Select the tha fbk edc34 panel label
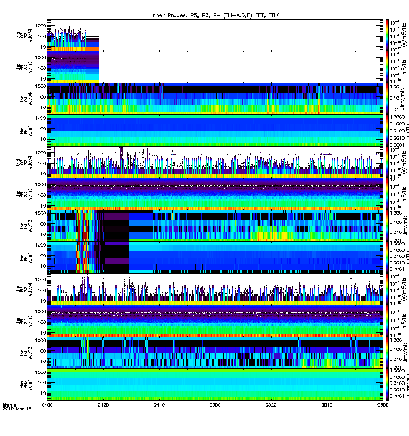 (x=26, y=99)
